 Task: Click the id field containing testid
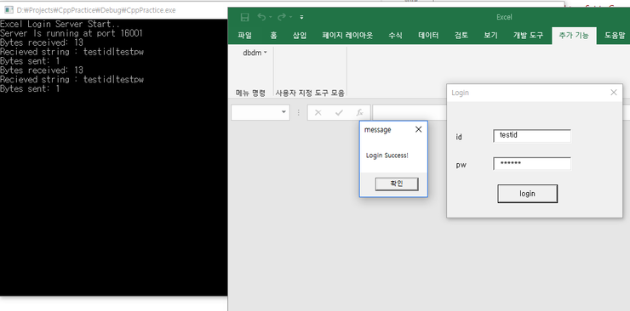pyautogui.click(x=532, y=136)
